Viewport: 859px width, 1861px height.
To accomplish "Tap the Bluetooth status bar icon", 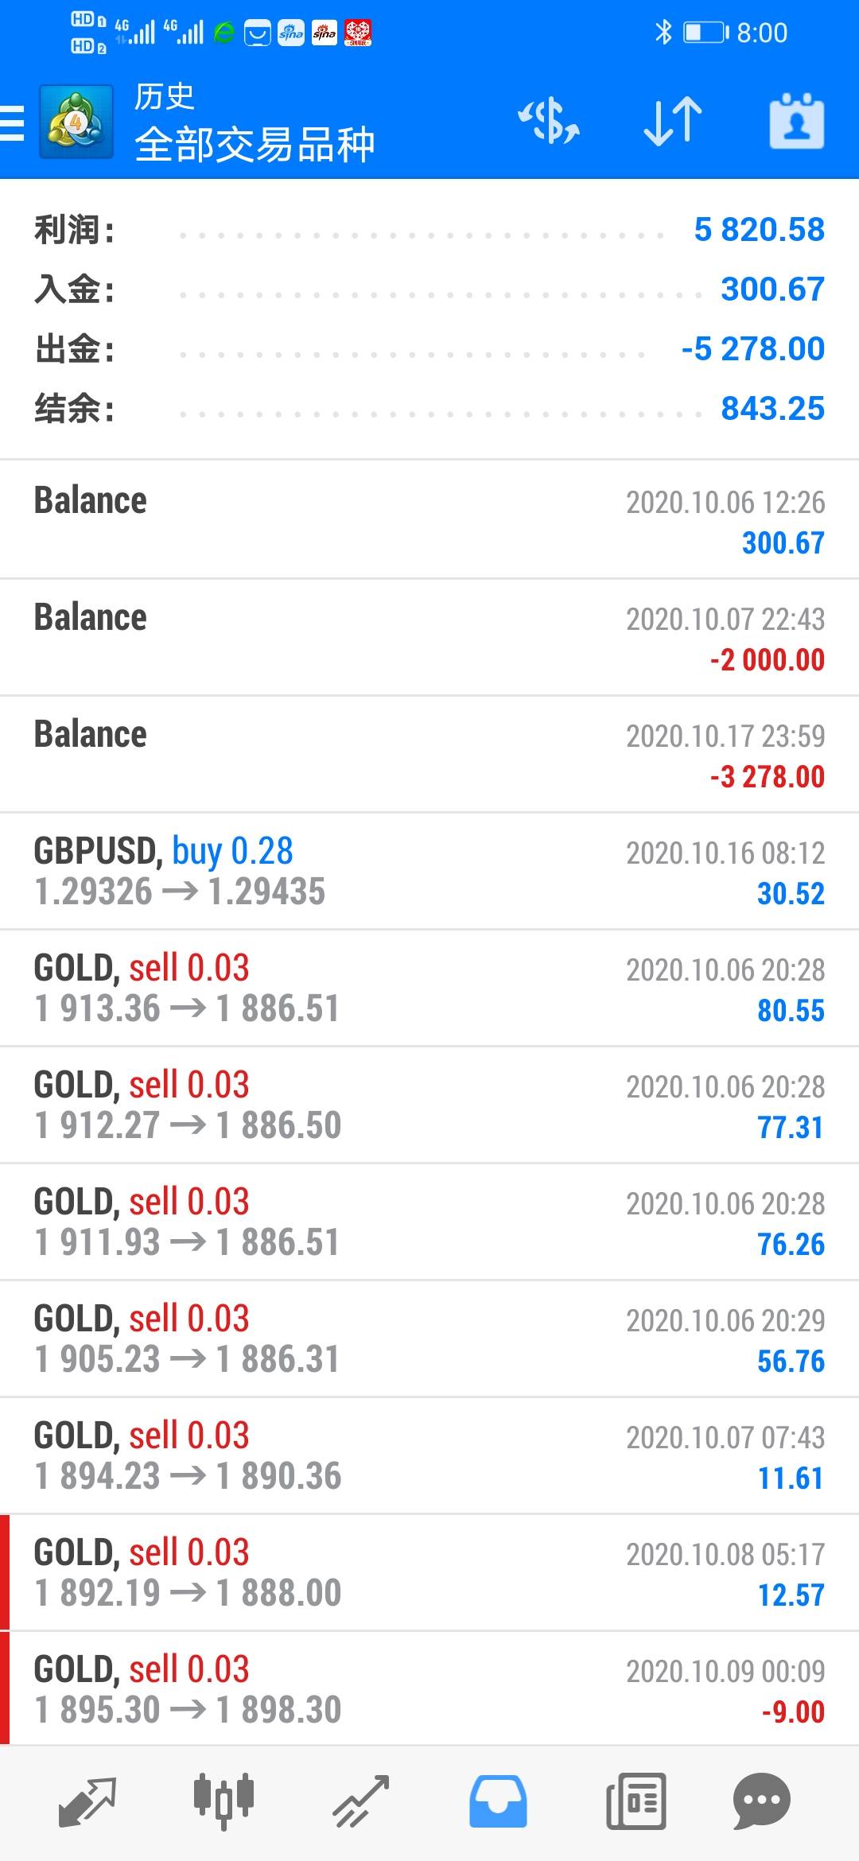I will [663, 33].
